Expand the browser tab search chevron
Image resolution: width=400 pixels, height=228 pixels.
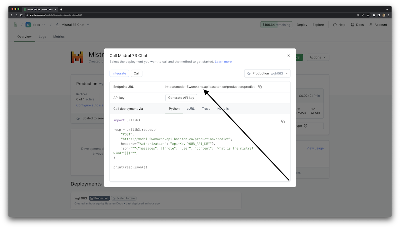(387, 9)
